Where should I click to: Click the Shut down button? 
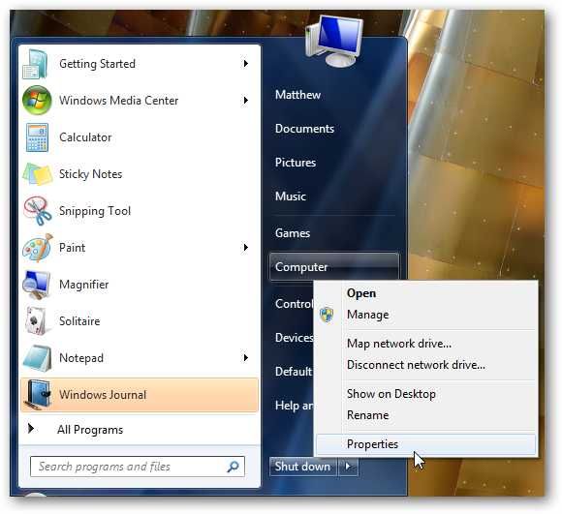click(303, 467)
